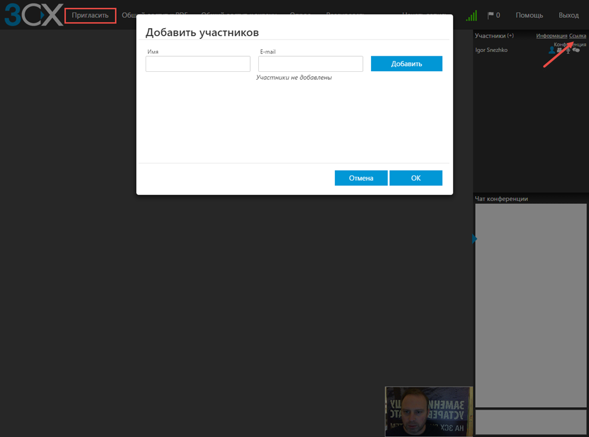
Task: Click the flag notifications icon
Action: [x=490, y=16]
